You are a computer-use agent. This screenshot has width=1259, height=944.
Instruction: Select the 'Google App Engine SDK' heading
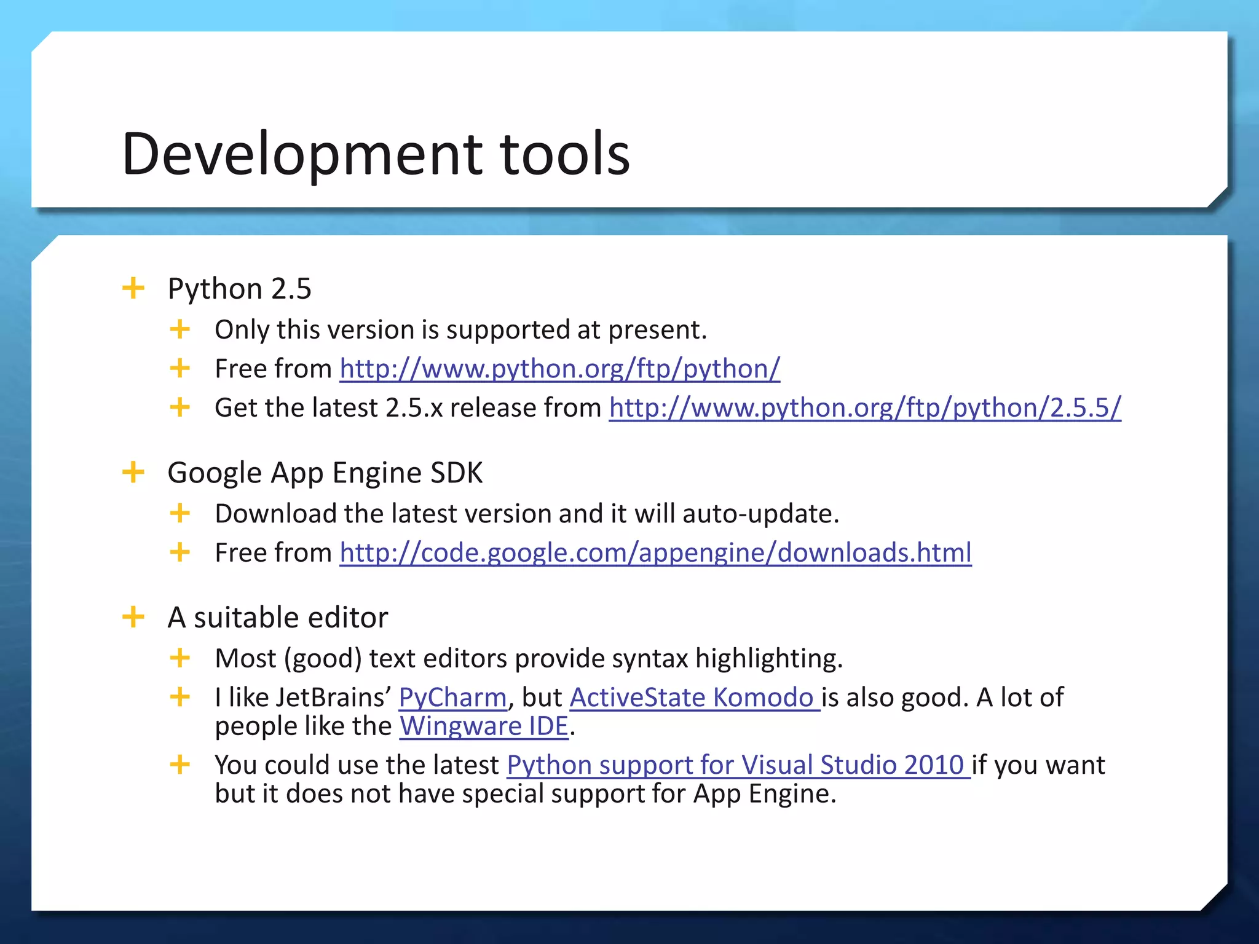point(325,473)
